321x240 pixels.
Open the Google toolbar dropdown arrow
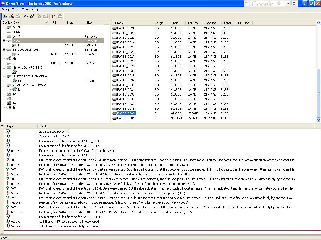(288, 4)
